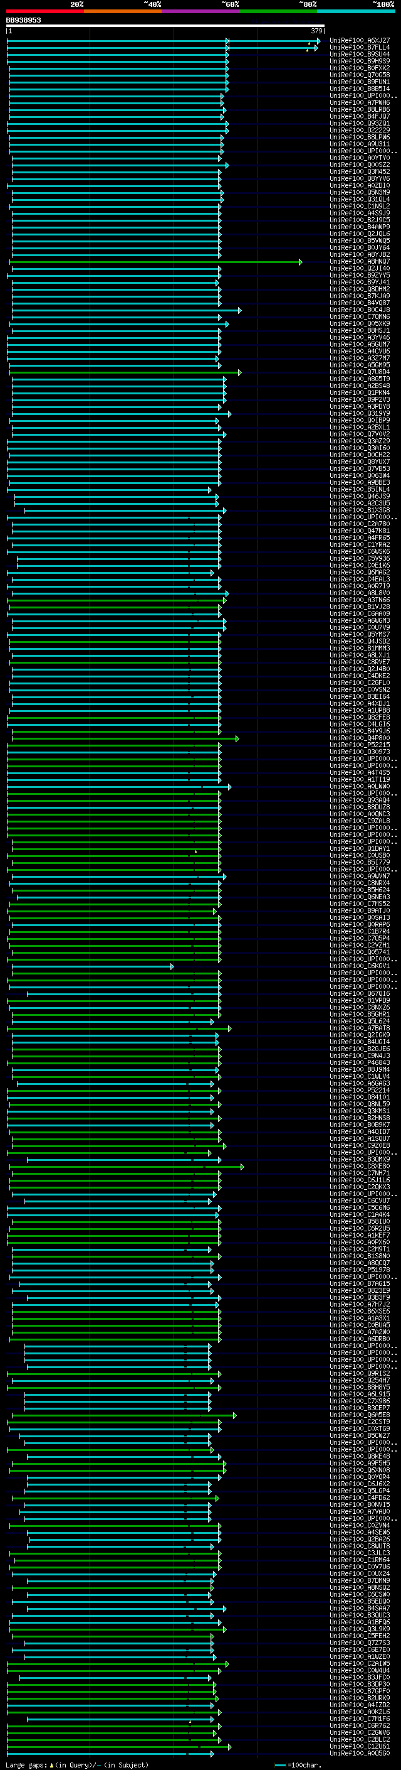
Task: Select hit label UniRef100_A8HNQ7
Action: (x=360, y=262)
